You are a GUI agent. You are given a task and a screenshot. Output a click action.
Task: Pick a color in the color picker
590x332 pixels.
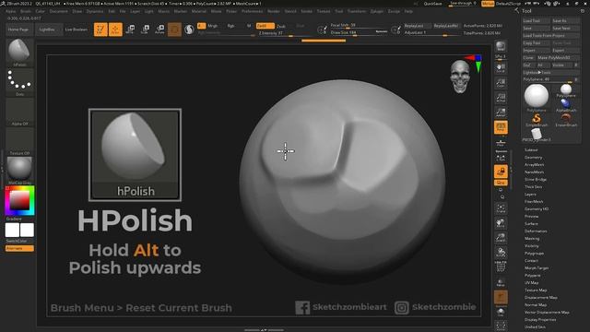(19, 201)
